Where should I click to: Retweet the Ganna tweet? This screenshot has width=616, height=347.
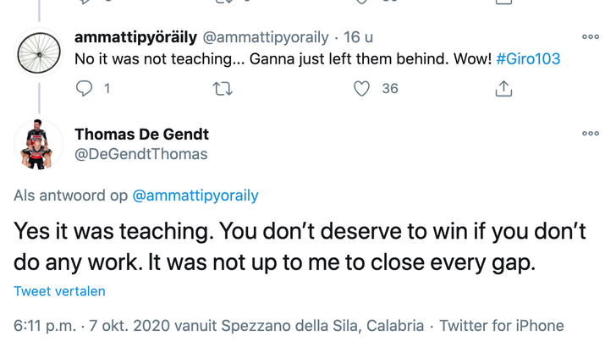(x=223, y=88)
